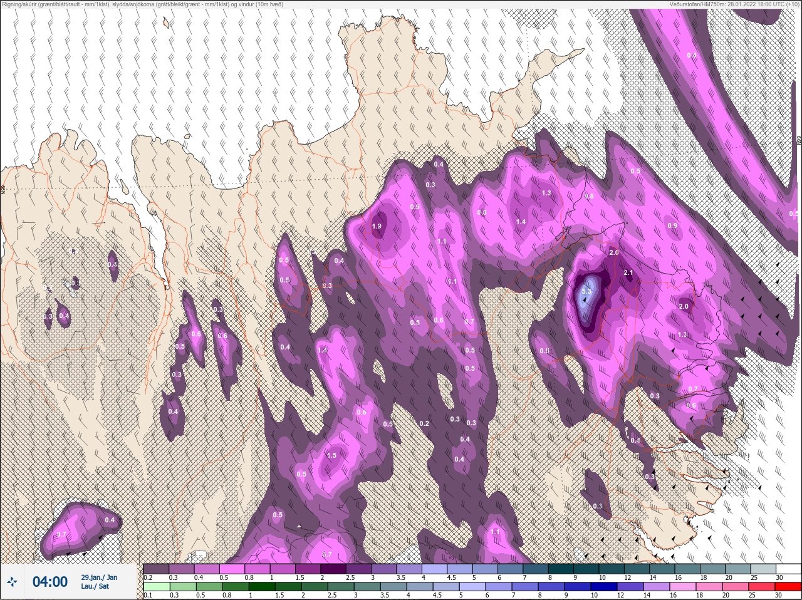Click the Veðurstofan compass logo icon
The image size is (802, 600).
click(13, 582)
